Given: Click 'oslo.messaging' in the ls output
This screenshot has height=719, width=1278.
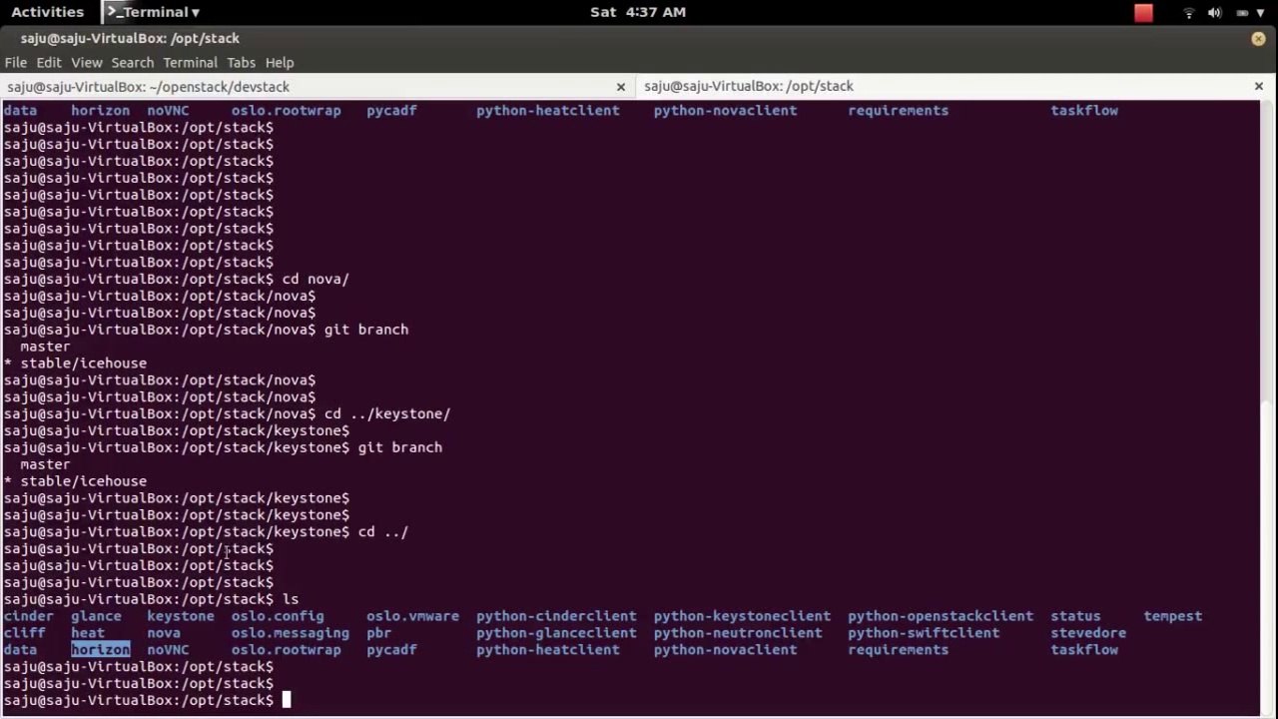Looking at the screenshot, I should tap(291, 633).
